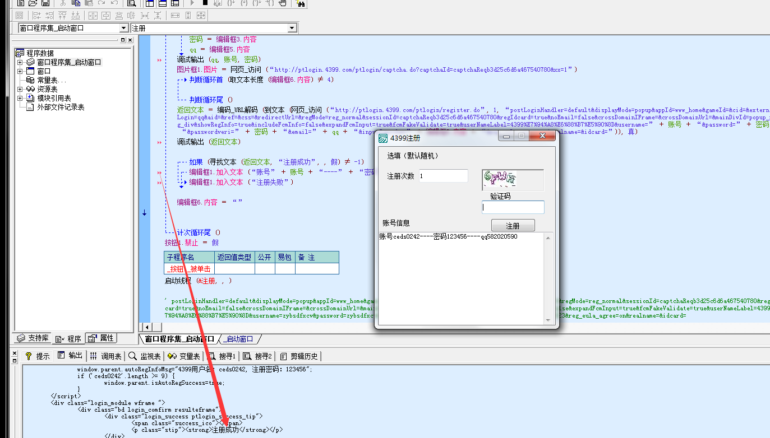Select the third blue window layout icon

click(174, 3)
